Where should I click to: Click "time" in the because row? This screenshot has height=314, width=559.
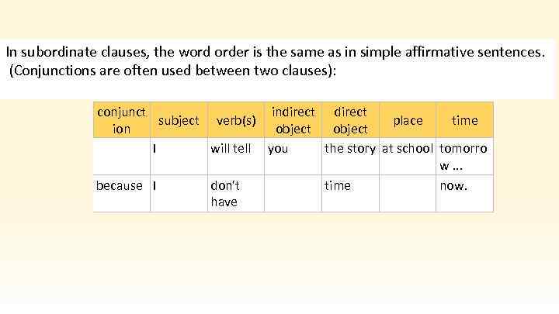338,185
